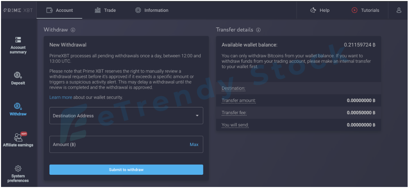Click the lifebuoy icon beside Information
Viewport: 409px width, 188px height.
138,10
